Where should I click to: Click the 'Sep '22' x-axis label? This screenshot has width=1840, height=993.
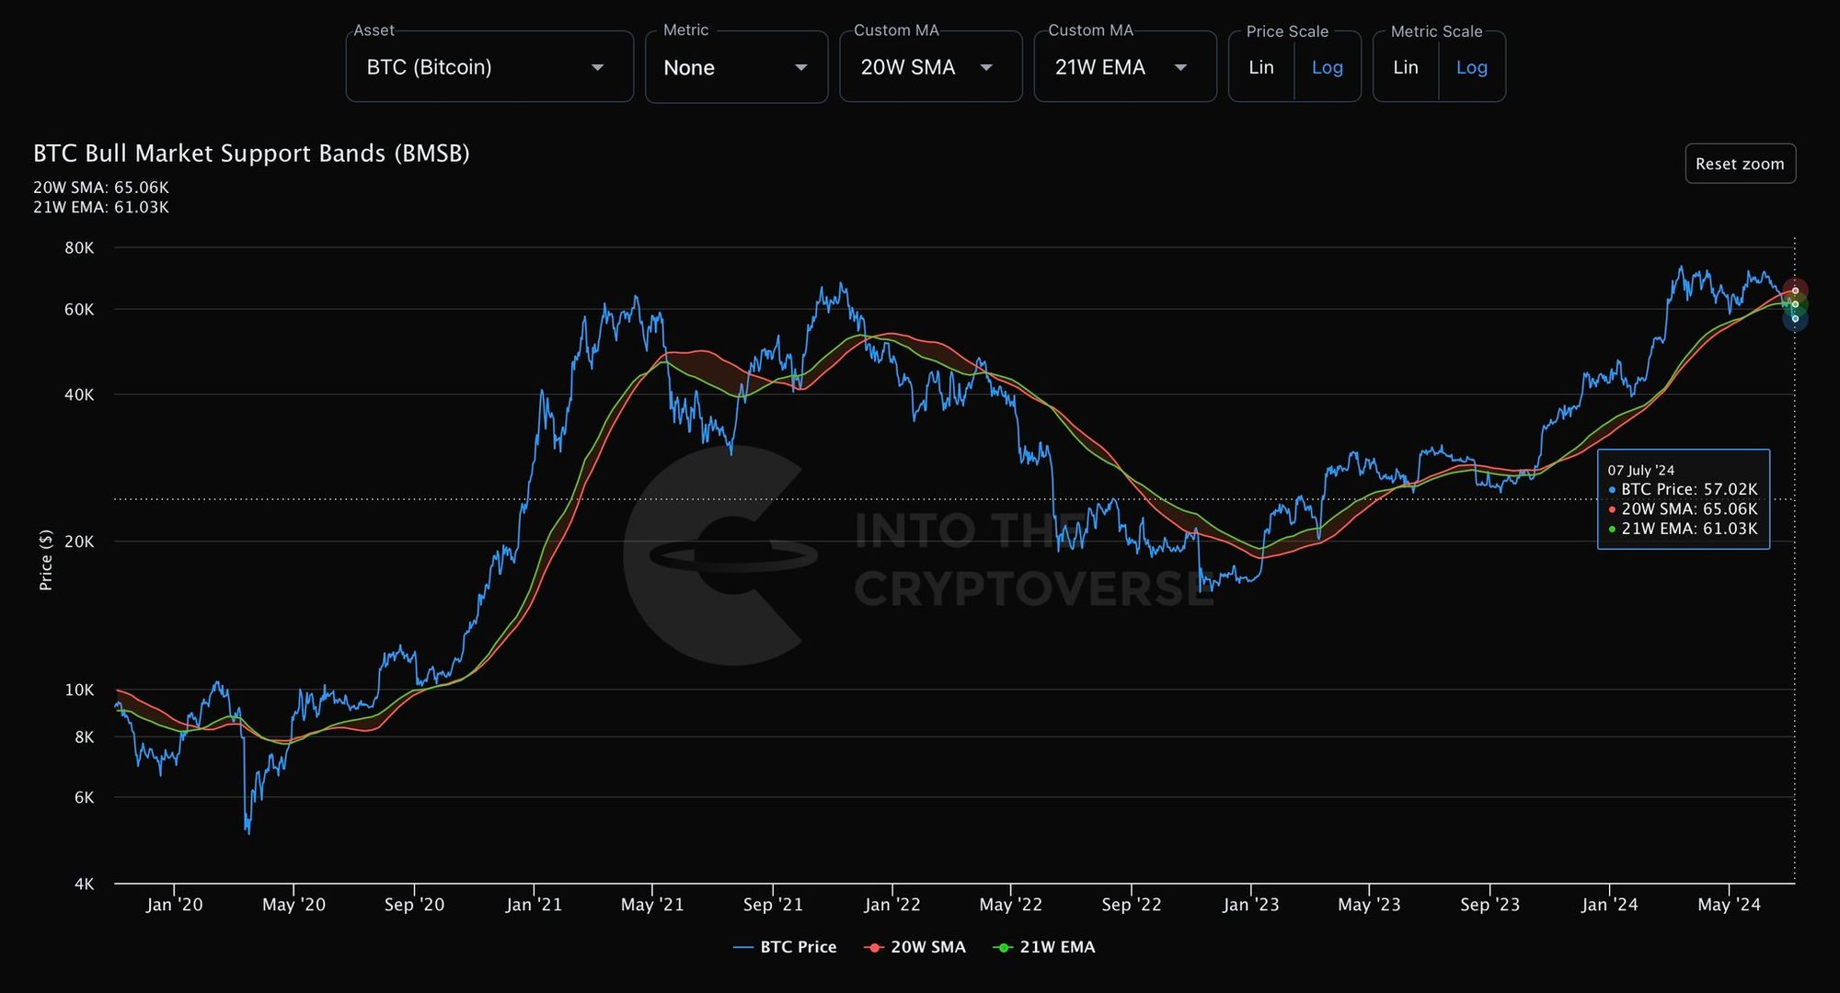(1132, 905)
